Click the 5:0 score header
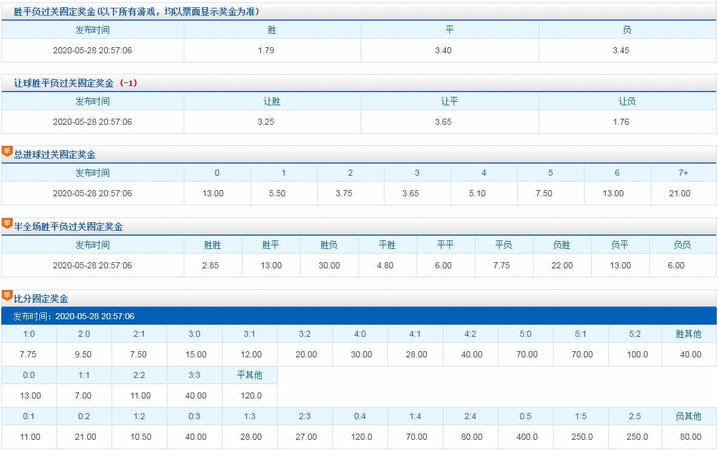 pos(525,334)
